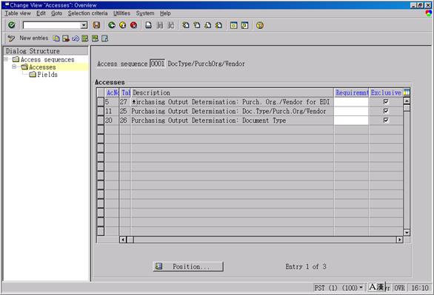
Task: Click description 'Purchasing Output Determination: Document Type'
Action: pyautogui.click(x=208, y=121)
